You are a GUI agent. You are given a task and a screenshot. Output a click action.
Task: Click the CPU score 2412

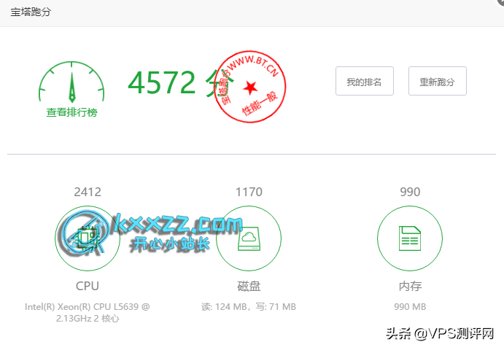[88, 192]
